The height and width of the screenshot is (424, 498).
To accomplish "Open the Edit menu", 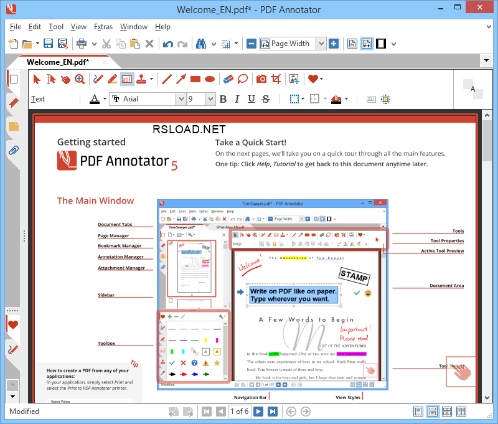I will [35, 27].
